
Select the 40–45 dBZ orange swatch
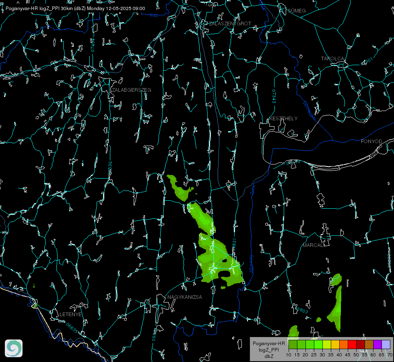pyautogui.click(x=344, y=344)
